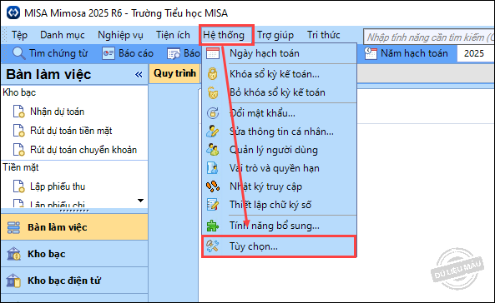495x303 pixels.
Task: Choose Đổi mật khẩu... entry
Action: [280, 112]
